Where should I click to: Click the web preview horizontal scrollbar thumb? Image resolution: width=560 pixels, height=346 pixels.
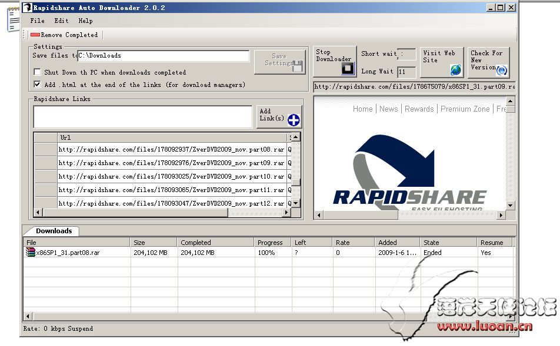click(361, 215)
